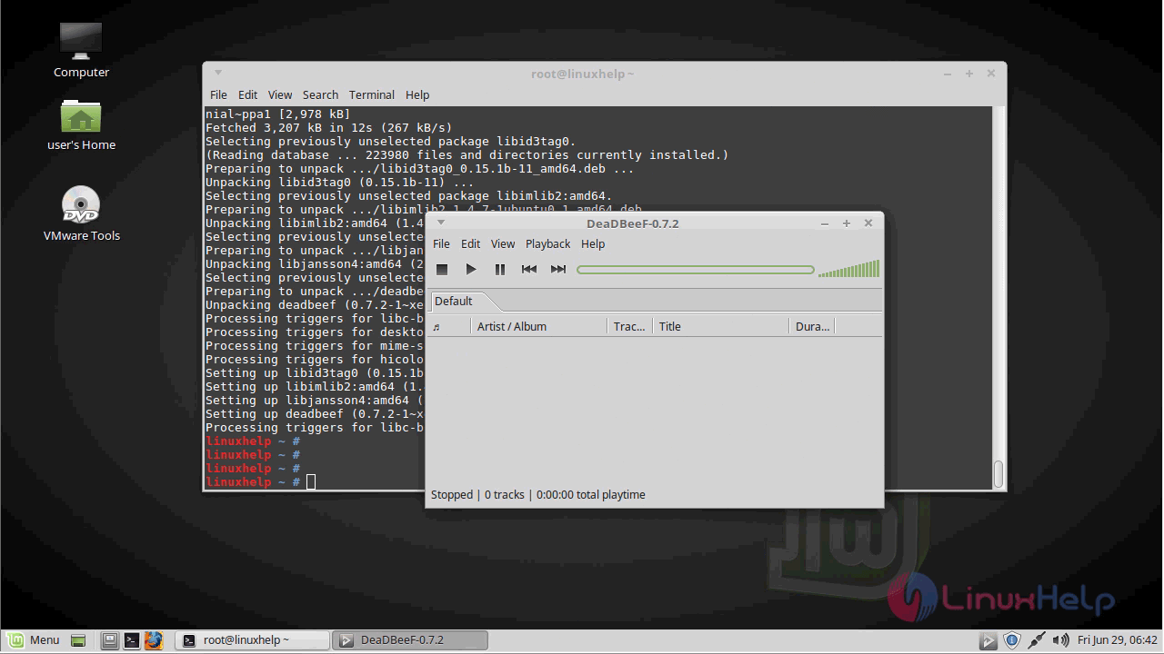Open the terminal File menu
The width and height of the screenshot is (1164, 654).
(218, 94)
